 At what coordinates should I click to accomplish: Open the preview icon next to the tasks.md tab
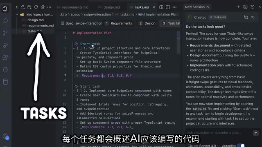click(x=161, y=7)
